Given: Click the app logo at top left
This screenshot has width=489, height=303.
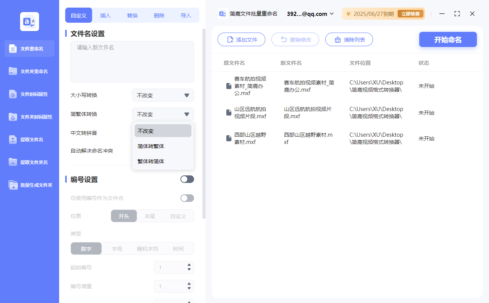Looking at the screenshot, I should click(x=29, y=21).
